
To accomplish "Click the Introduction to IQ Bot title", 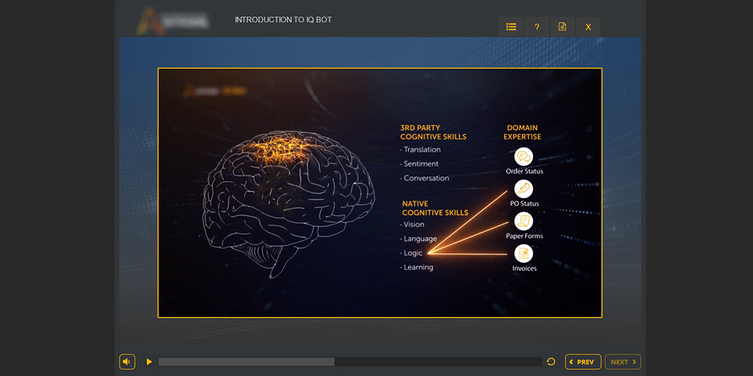I will (283, 20).
